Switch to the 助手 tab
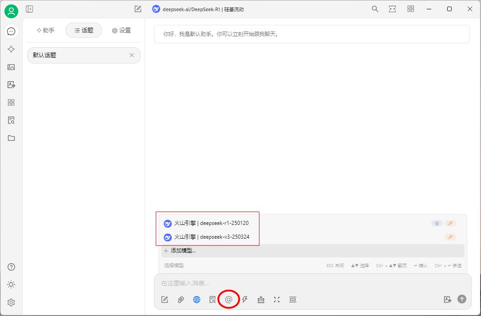Viewport: 481px width, 316px height. (45, 30)
